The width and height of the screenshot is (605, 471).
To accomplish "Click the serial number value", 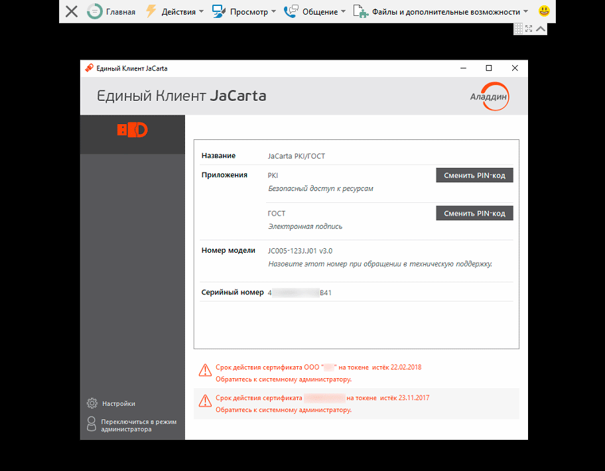I will point(299,293).
